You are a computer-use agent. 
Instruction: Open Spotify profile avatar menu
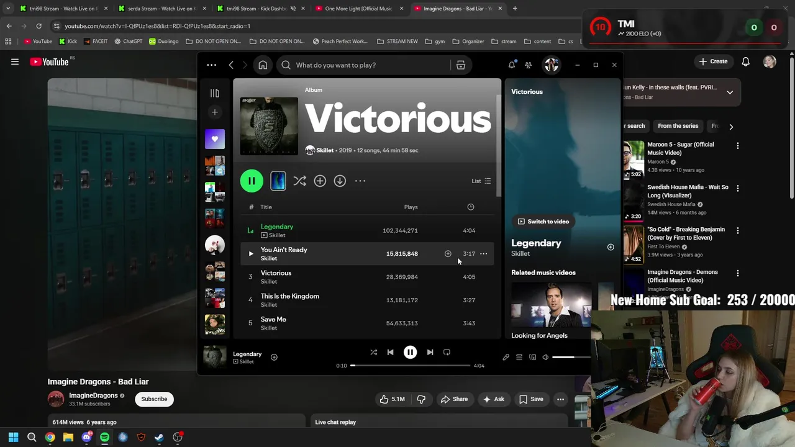551,65
